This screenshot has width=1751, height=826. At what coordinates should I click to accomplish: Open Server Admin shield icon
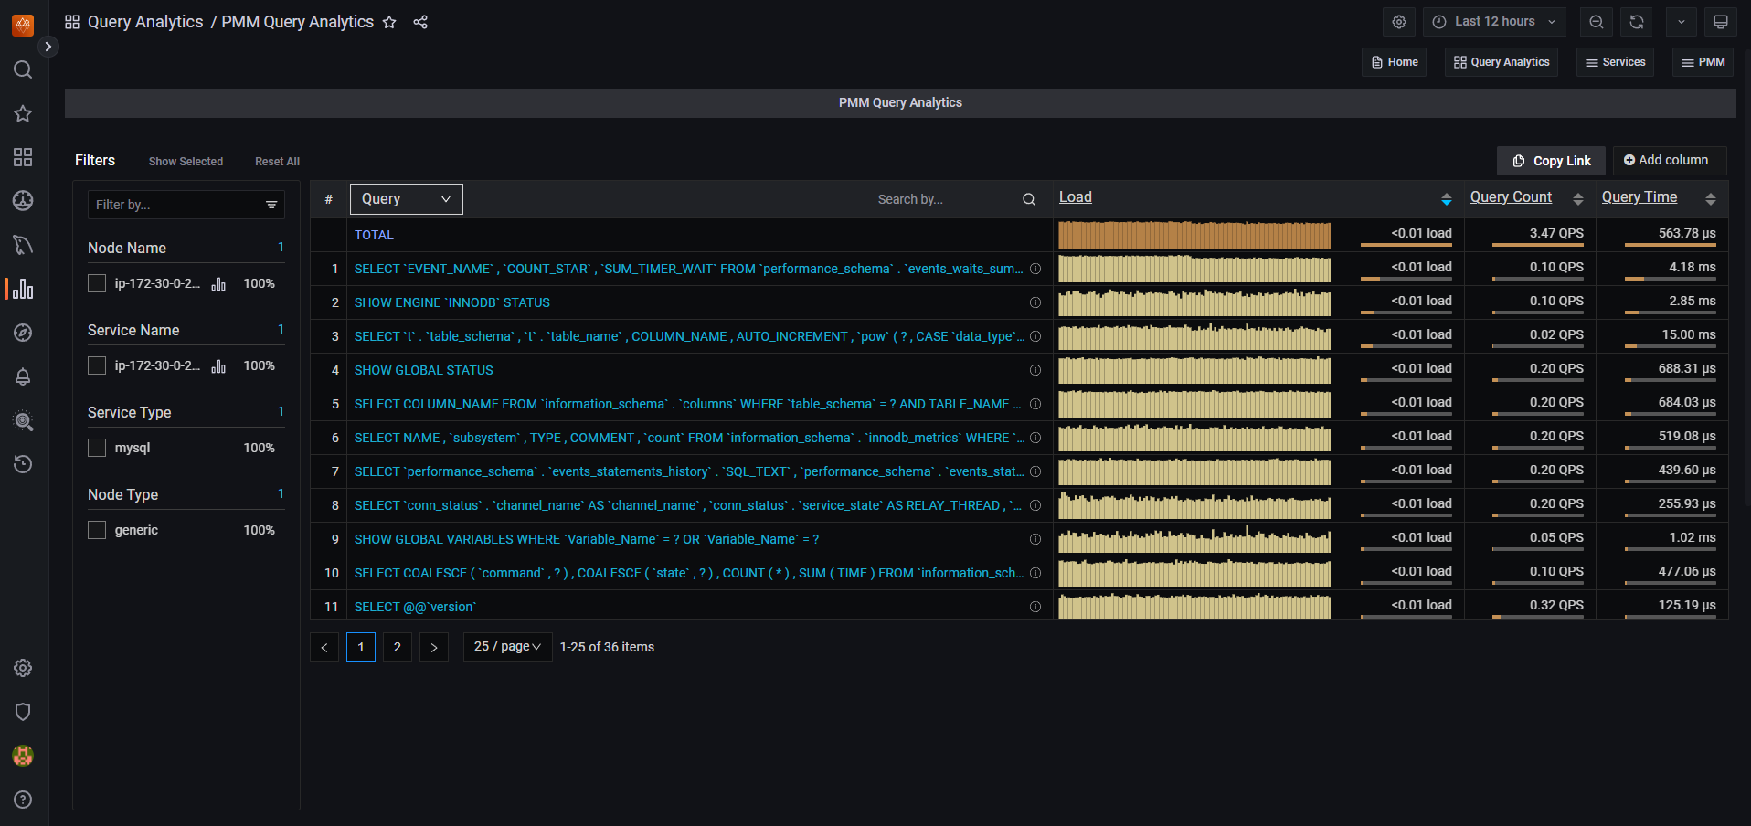click(23, 712)
